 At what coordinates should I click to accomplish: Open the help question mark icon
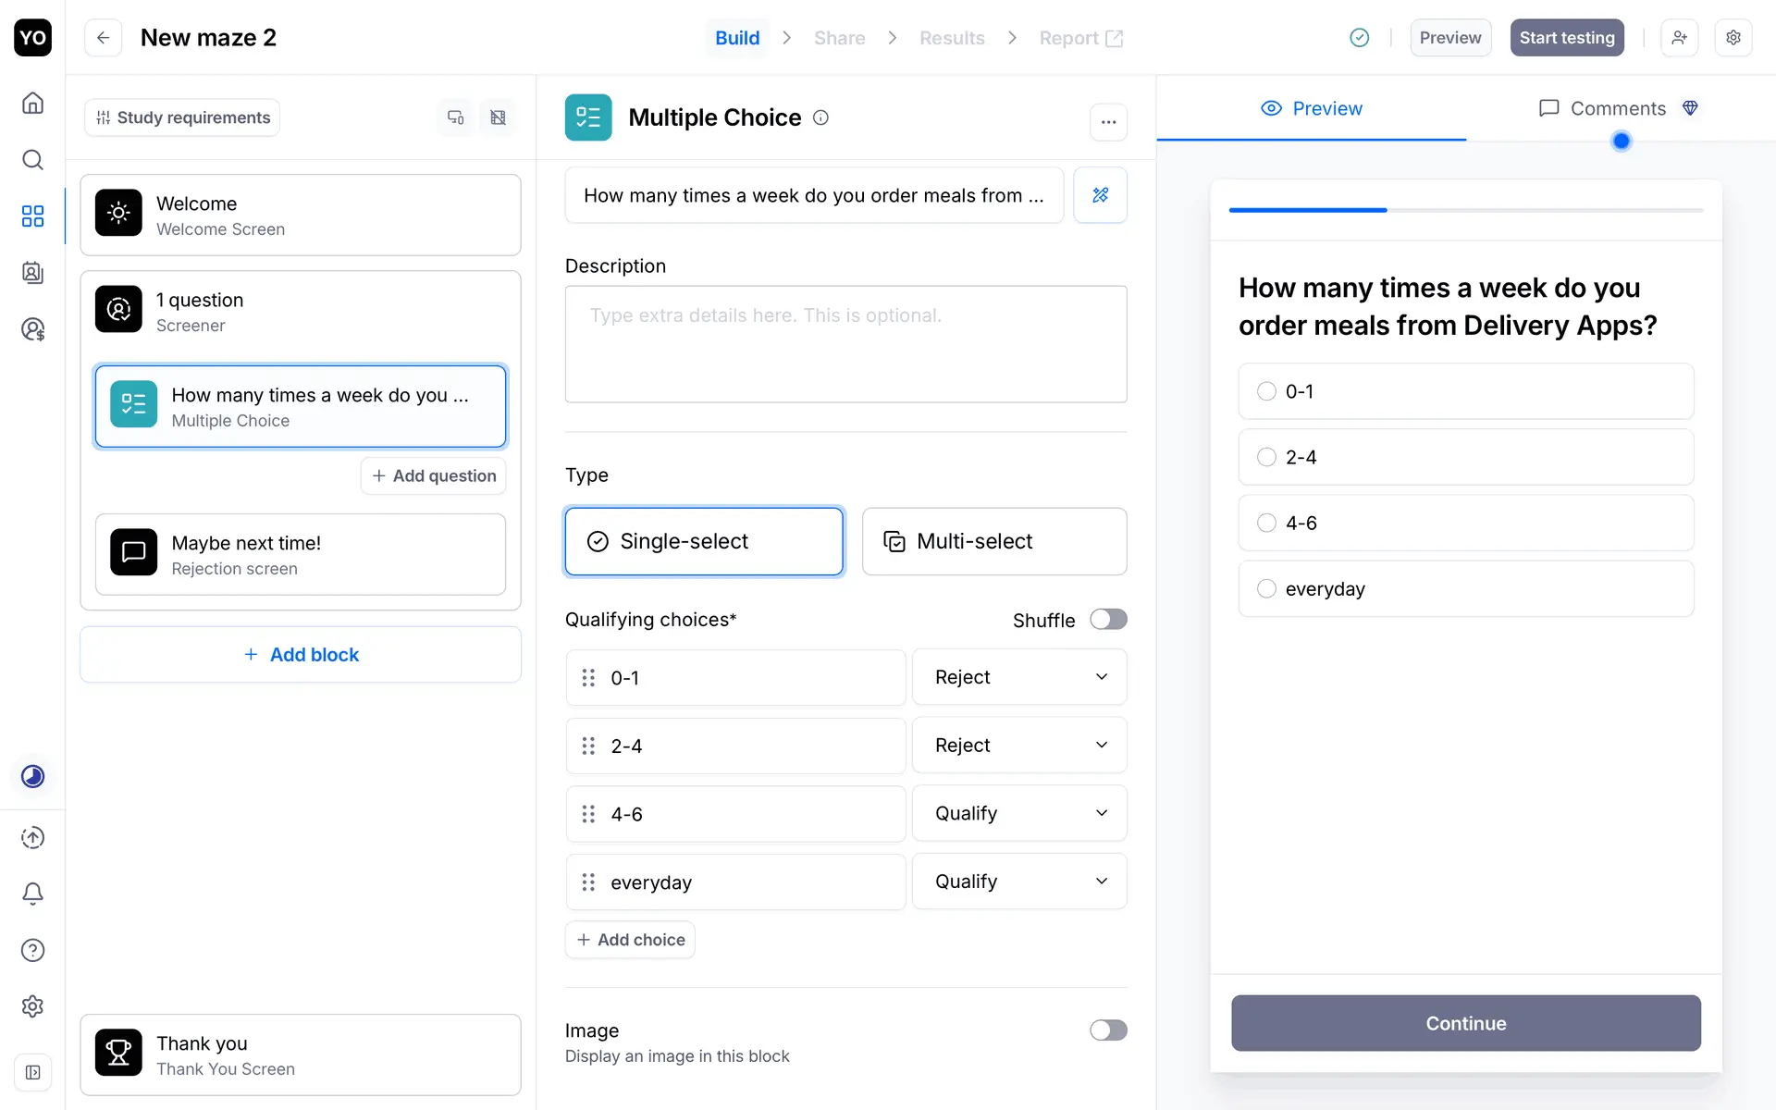(32, 950)
